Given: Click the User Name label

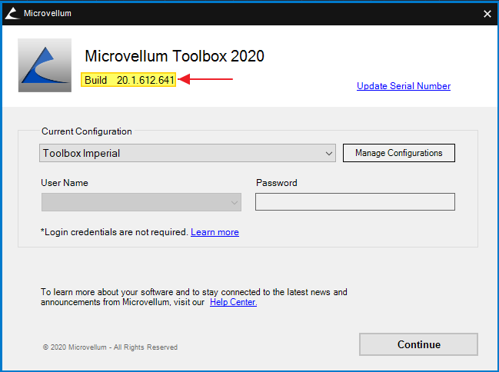Looking at the screenshot, I should (65, 183).
